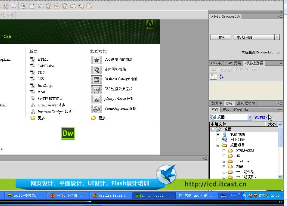Collapse the 桌面项目 folder node
The image size is (287, 206).
coord(218,145)
